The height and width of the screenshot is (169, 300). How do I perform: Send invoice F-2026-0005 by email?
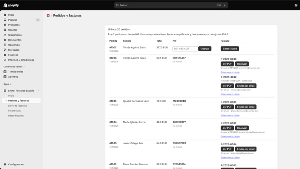[x=246, y=107]
